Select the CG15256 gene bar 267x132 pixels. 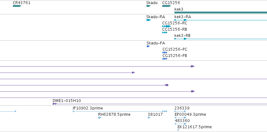click(167, 6)
